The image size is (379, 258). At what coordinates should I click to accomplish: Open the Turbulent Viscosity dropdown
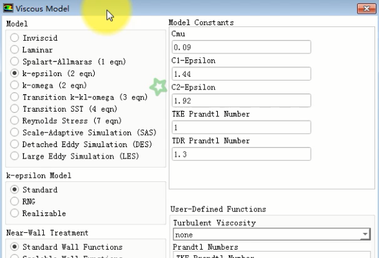tap(272, 234)
